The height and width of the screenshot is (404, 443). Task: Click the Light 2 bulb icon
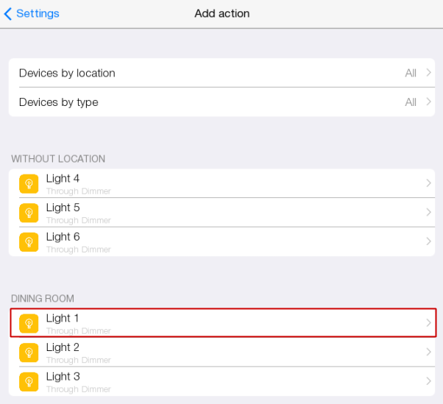pos(29,352)
